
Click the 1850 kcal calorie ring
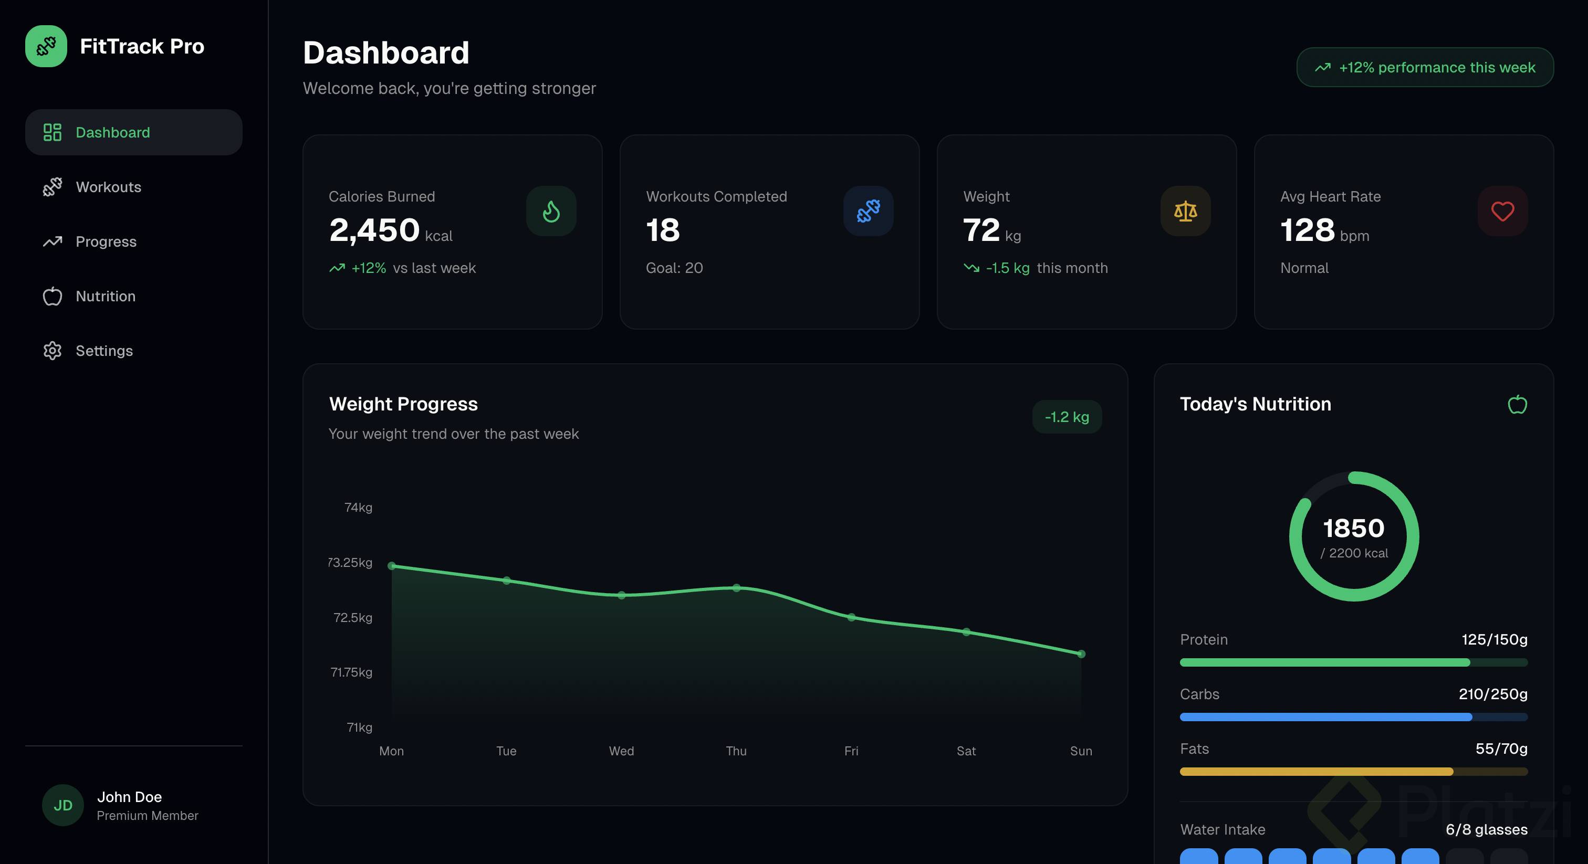1354,536
